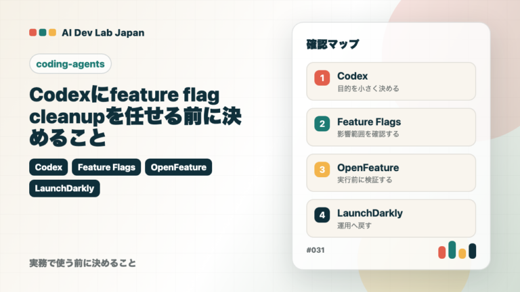This screenshot has height=292, width=520.
Task: Select the Codex tag chip
Action: click(x=49, y=167)
